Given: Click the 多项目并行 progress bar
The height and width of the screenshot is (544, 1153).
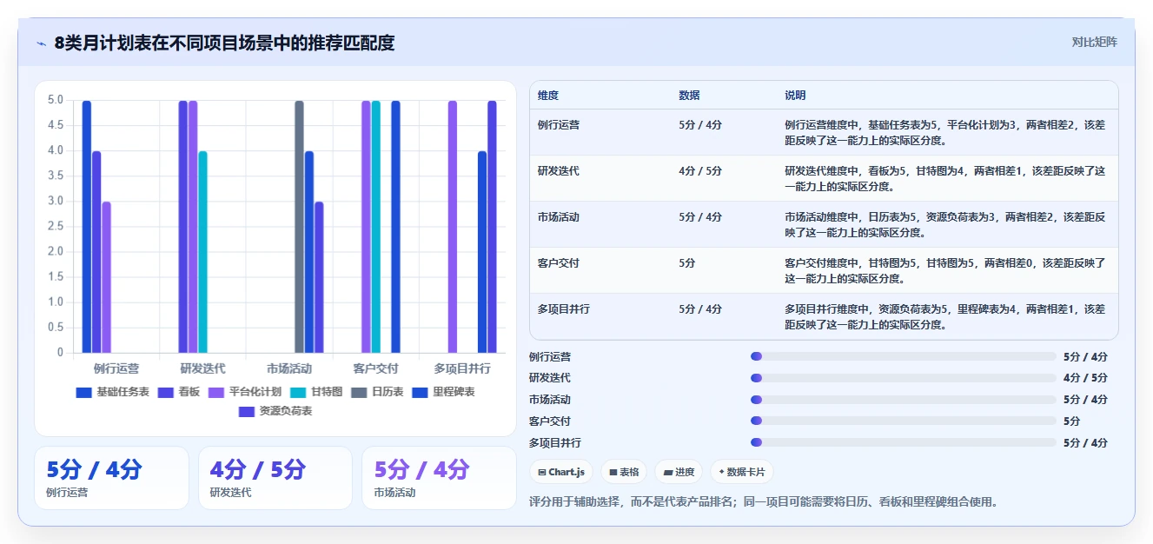Looking at the screenshot, I should tap(903, 442).
